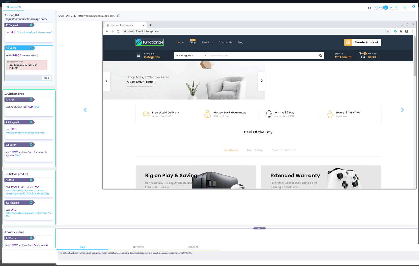Close the Home - Ecommerce browser tab
The image size is (419, 266).
pos(144,25)
